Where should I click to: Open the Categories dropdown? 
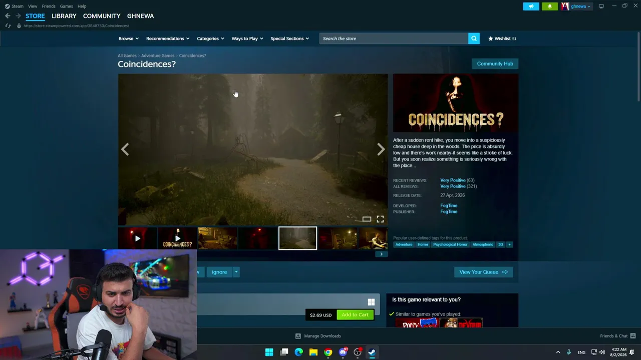coord(210,38)
